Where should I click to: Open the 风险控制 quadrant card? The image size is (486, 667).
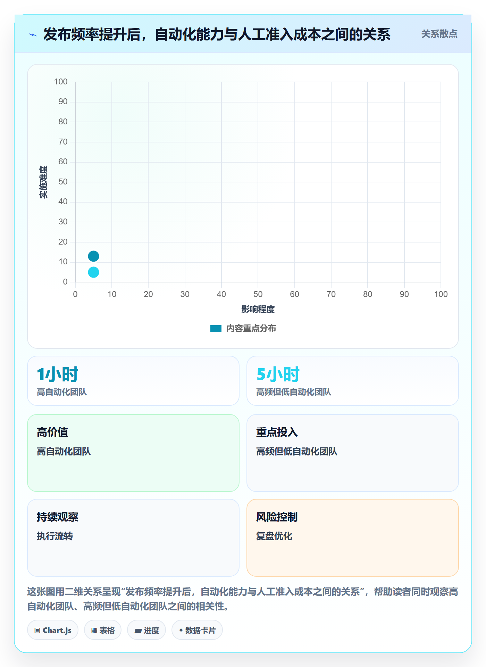tap(353, 538)
